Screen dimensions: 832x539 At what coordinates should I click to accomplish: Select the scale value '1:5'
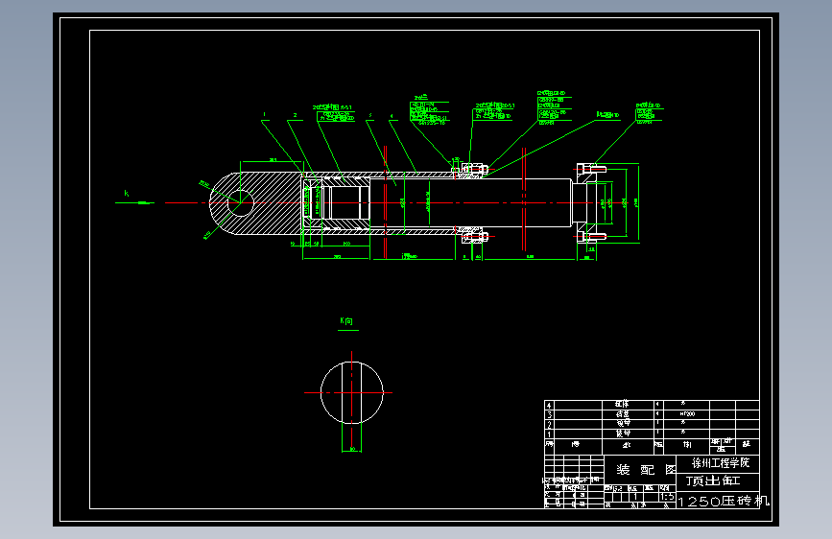(668, 497)
